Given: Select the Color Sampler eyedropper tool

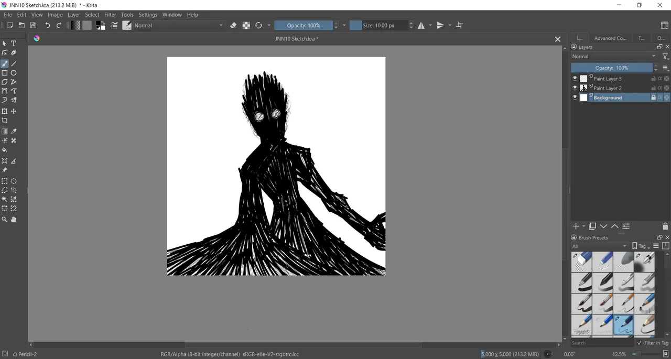Looking at the screenshot, I should (x=14, y=132).
